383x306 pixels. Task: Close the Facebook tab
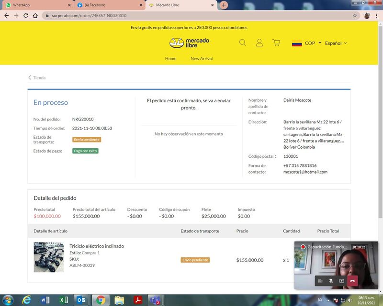[141, 5]
